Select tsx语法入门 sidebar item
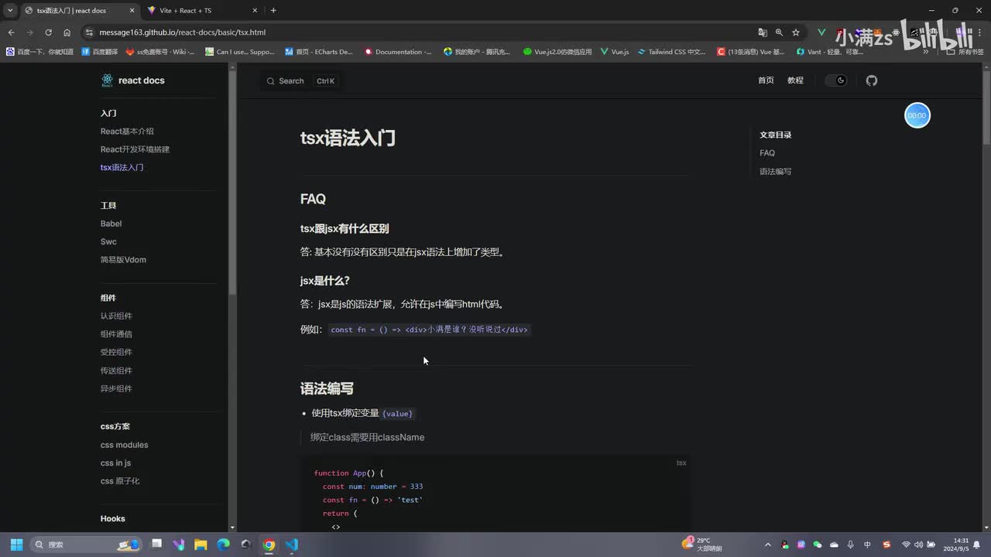This screenshot has width=991, height=557. (122, 167)
